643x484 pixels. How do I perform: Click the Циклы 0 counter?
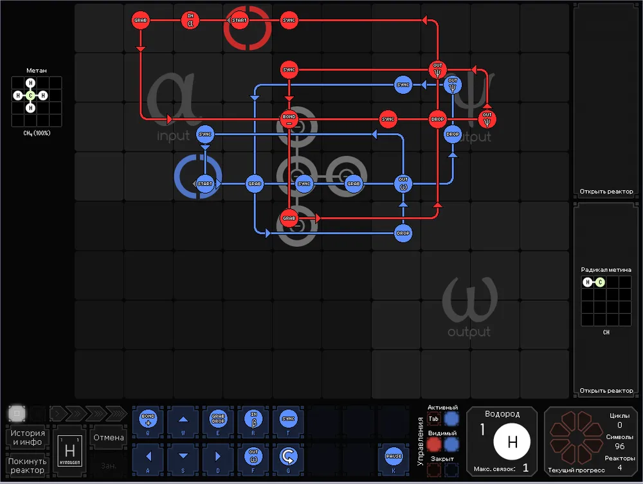pyautogui.click(x=619, y=420)
